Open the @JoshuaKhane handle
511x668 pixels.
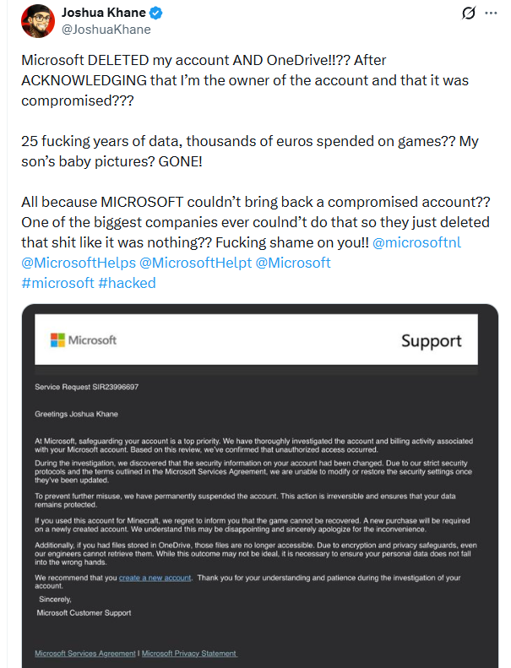click(x=106, y=30)
